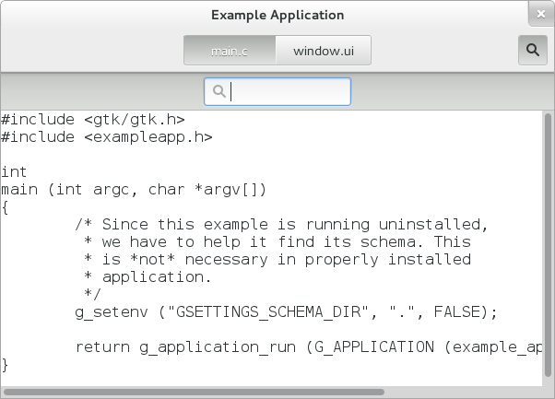
Task: Click the opening curly brace line
Action: coord(6,207)
